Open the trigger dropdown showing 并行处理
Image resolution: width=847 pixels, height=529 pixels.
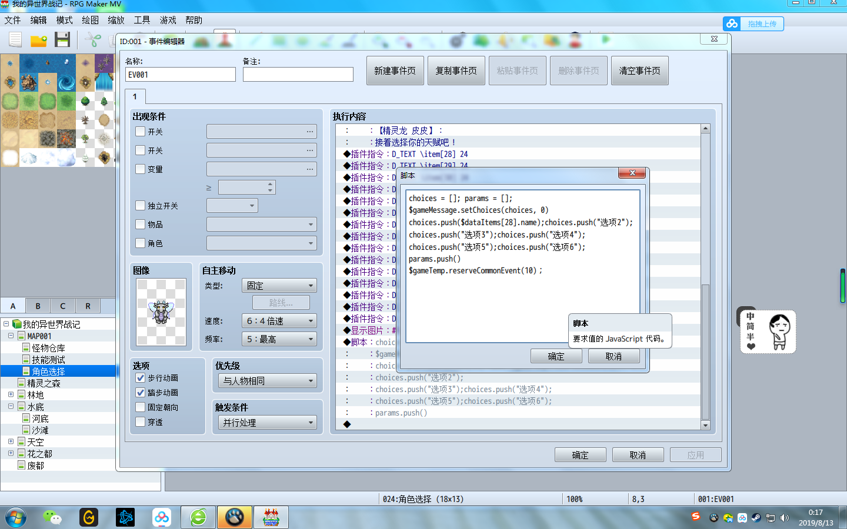point(268,423)
